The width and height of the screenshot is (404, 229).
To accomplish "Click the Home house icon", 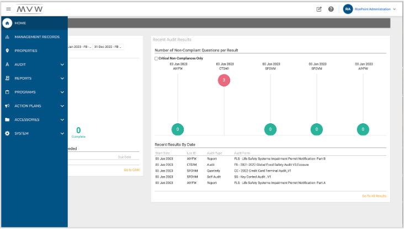I will [7, 23].
